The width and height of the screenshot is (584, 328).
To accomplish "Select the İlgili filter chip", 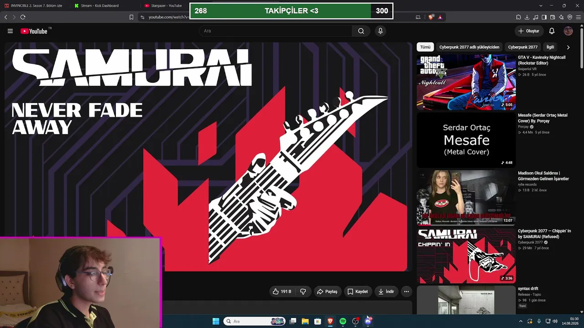I will (x=550, y=47).
